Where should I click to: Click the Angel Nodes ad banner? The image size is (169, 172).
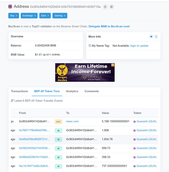[85, 72]
